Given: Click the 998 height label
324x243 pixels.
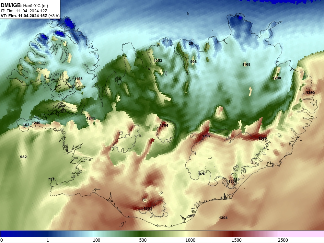Looking at the screenshot, I should (x=193, y=62).
